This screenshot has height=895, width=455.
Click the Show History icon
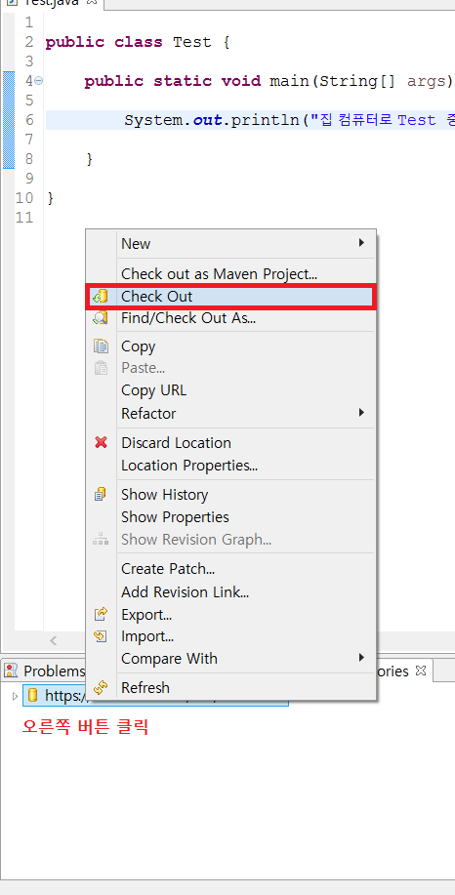click(x=101, y=494)
